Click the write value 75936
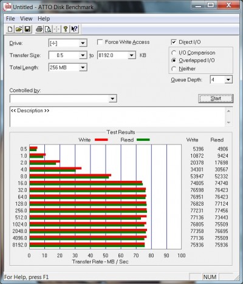This screenshot has height=284, width=243. [x=197, y=245]
